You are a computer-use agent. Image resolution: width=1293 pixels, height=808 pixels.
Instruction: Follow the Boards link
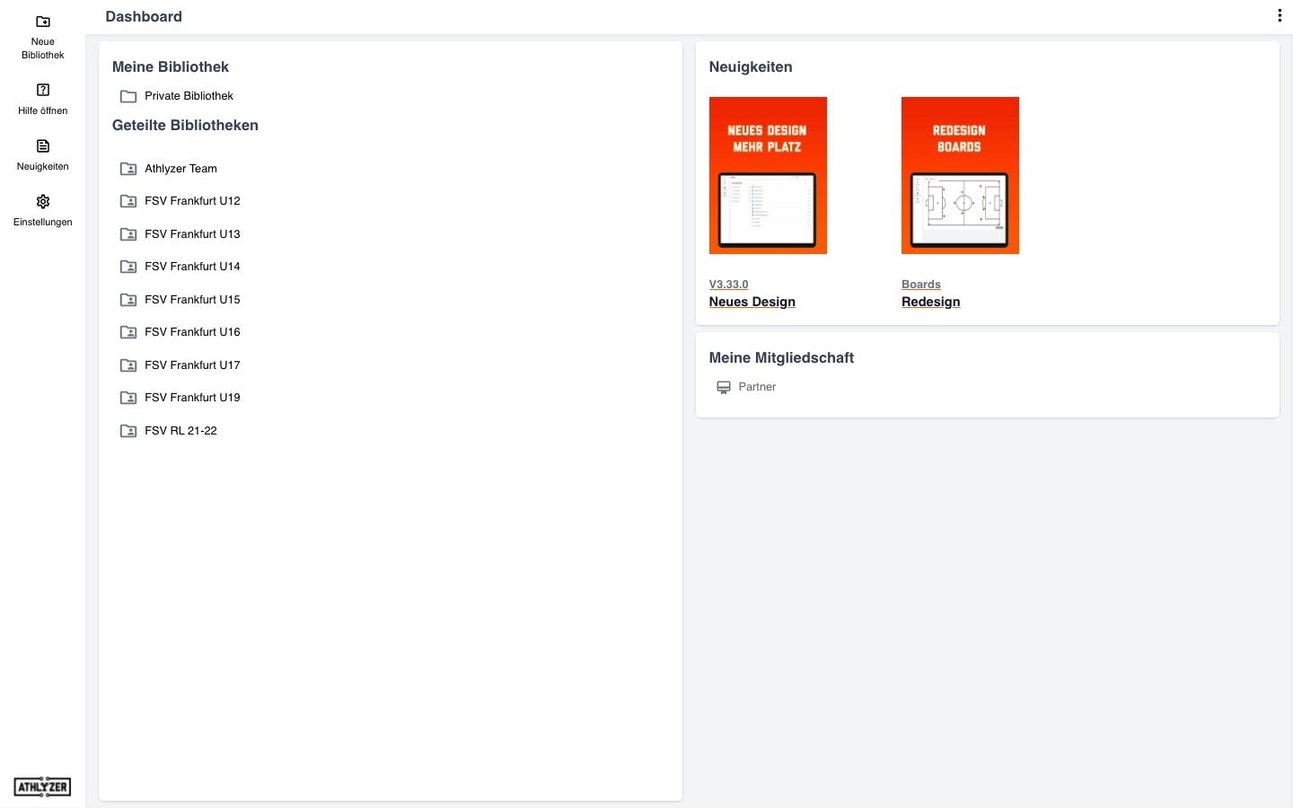pos(921,285)
